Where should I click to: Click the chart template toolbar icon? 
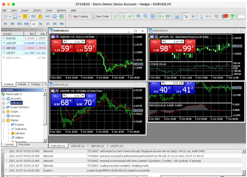15,16
